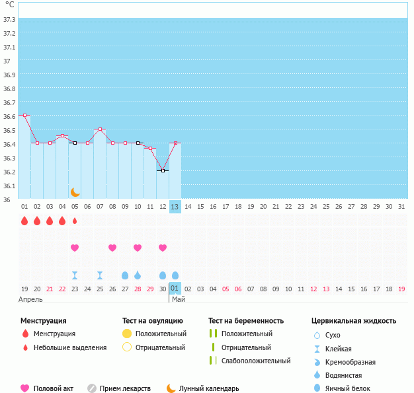414x393 pixels.
Task: Click the orange moon calendar legend icon
Action: 171,388
